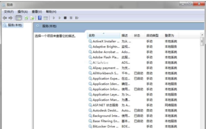Image resolution: width=206 pixels, height=129 pixels.
Task: Click the vertical scrollbar up arrow
Action: pos(202,35)
